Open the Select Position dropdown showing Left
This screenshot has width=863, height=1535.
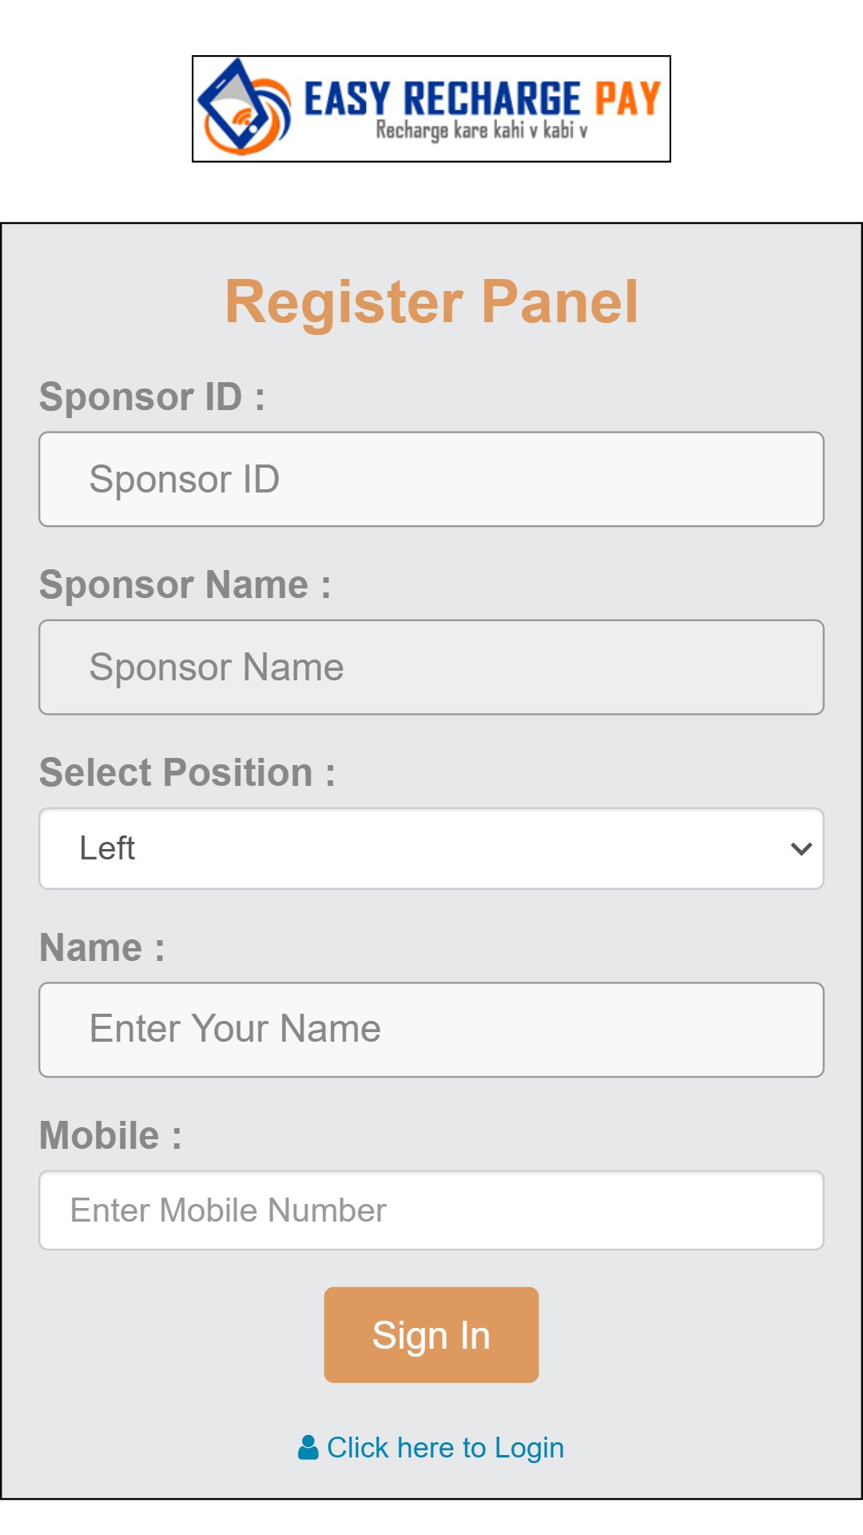431,849
